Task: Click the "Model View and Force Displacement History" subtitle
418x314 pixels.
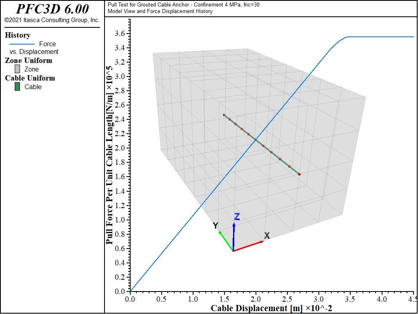Action: pyautogui.click(x=160, y=11)
